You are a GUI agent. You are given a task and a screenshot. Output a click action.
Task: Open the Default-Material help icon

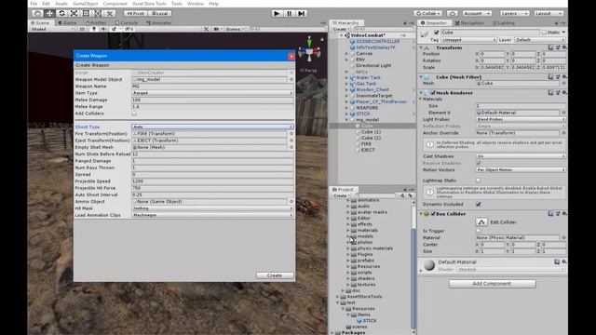pyautogui.click(x=557, y=262)
